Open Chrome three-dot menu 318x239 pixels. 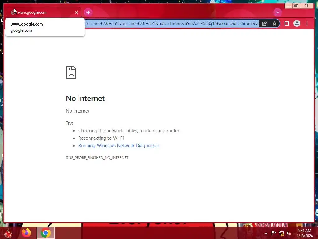click(x=307, y=24)
